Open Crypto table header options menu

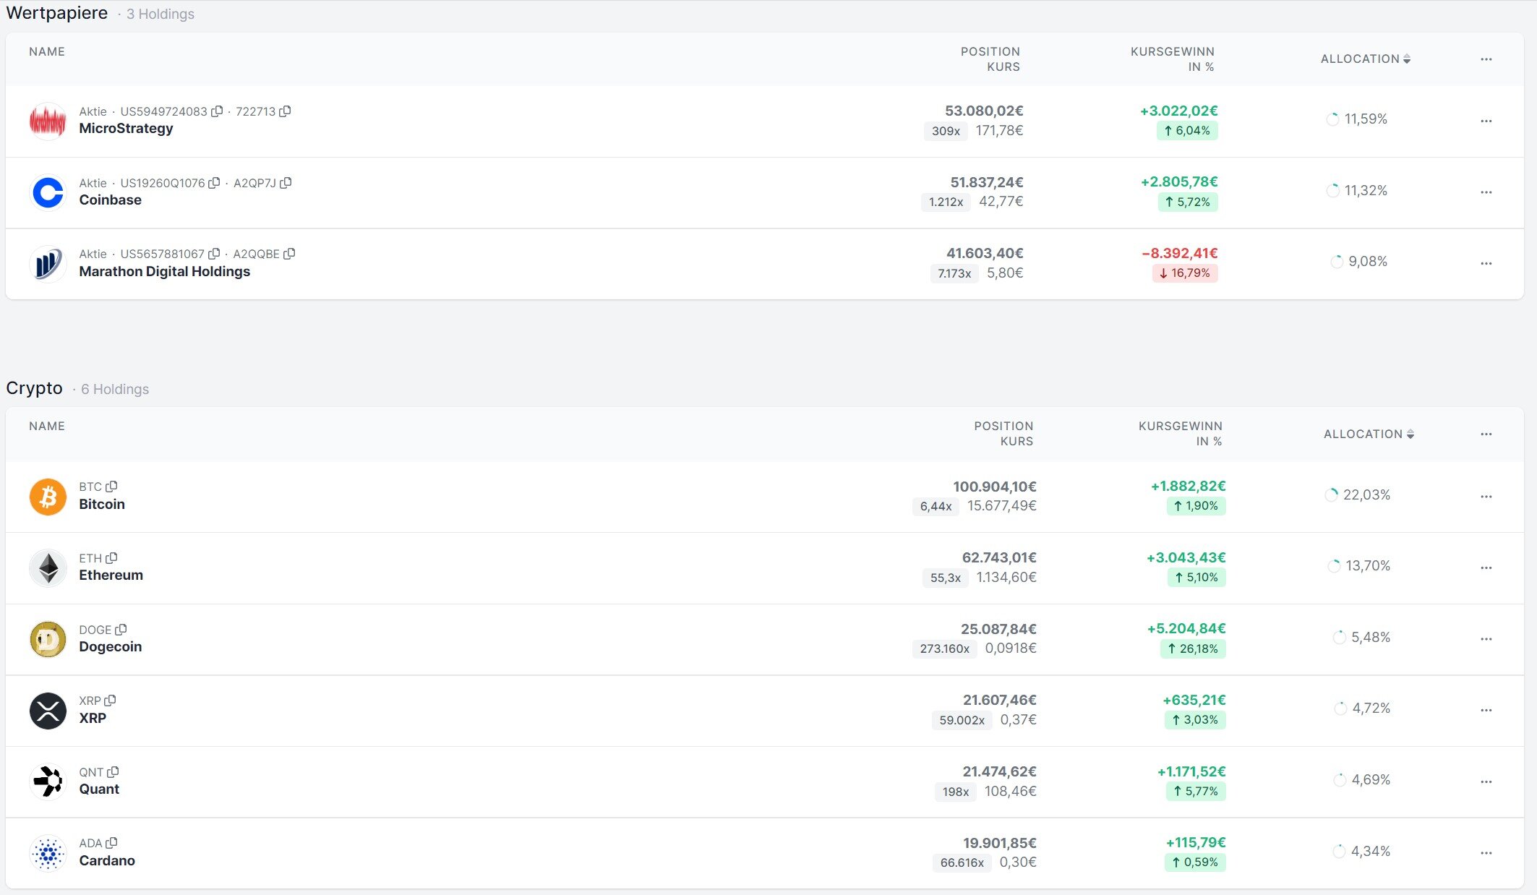point(1486,434)
